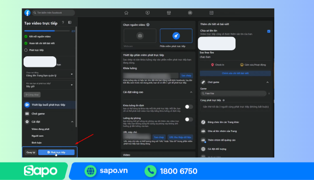Screen dimensions: 314x180
Task: Select Thiết lập buổi phát trực tiếp item
Action: [49, 105]
